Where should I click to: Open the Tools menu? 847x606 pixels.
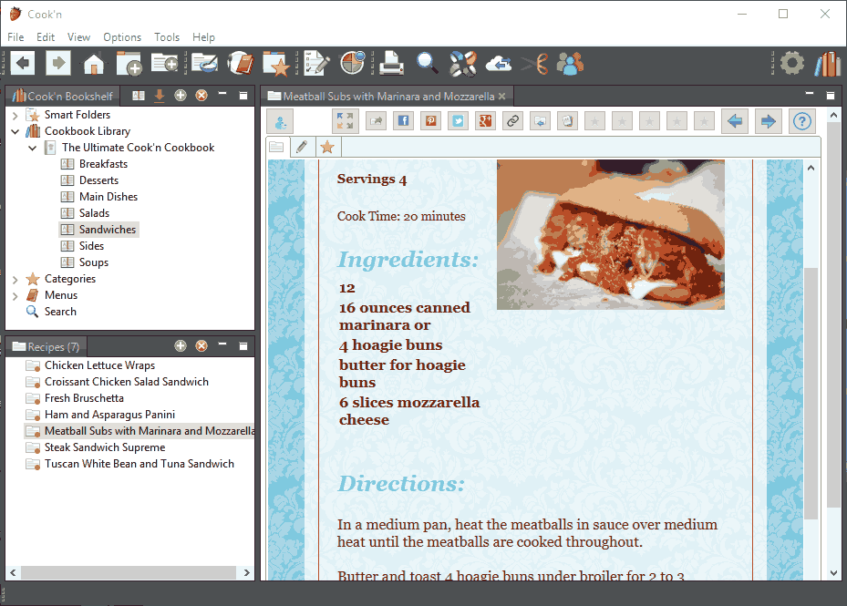(x=166, y=36)
